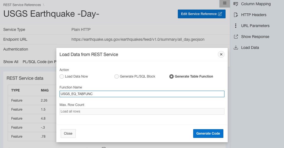Image resolution: width=284 pixels, height=148 pixels.
Task: Switch to the PL/SQL Code tab
Action: [x=39, y=62]
